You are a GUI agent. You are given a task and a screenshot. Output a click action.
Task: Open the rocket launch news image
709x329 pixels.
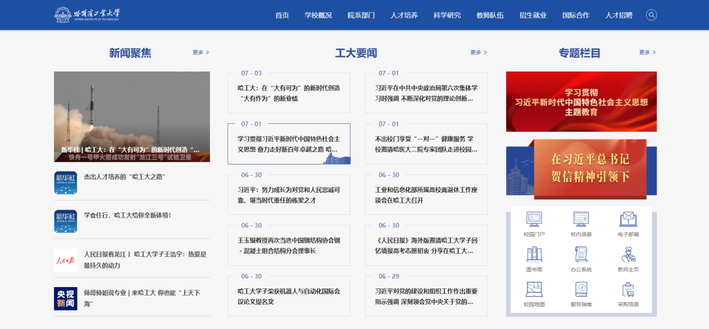(x=132, y=117)
